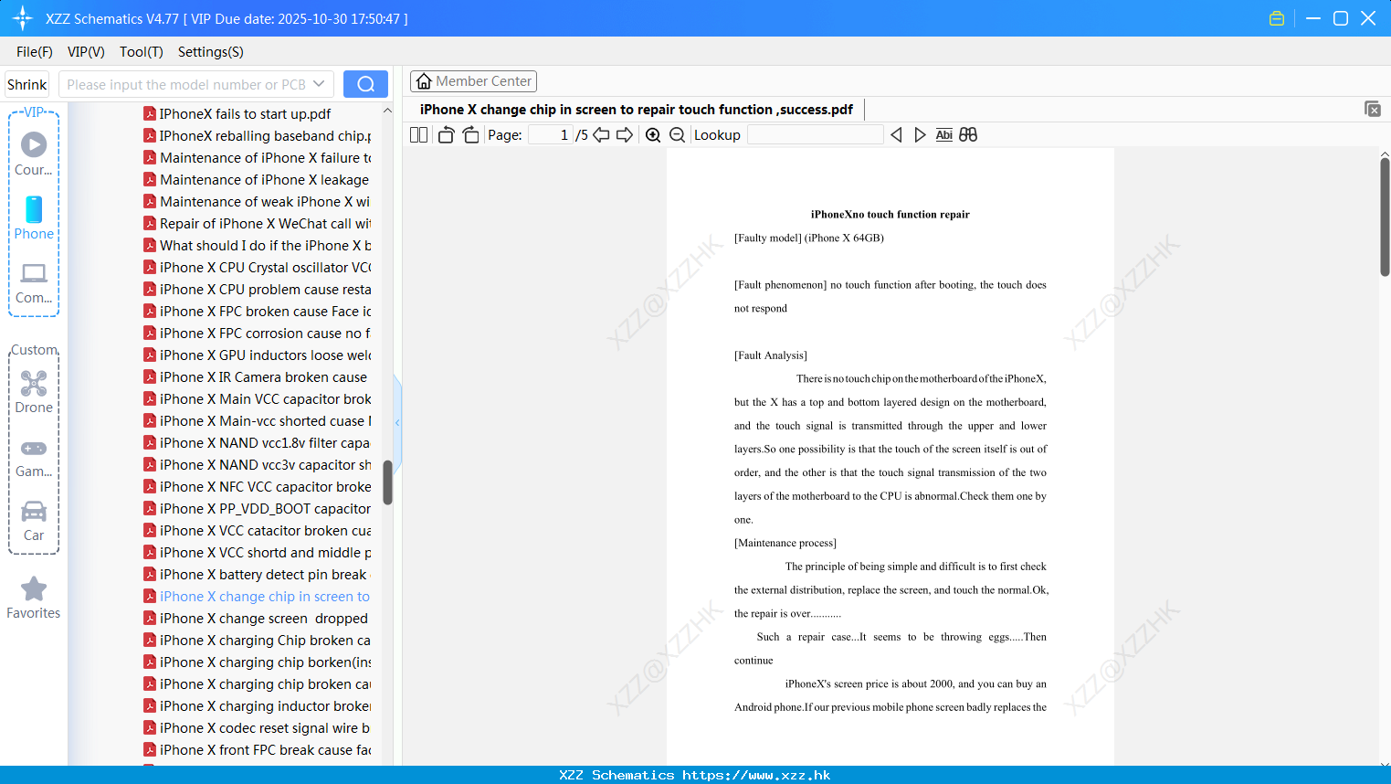The height and width of the screenshot is (784, 1391).
Task: Zoom out of the PDF
Action: pos(678,134)
